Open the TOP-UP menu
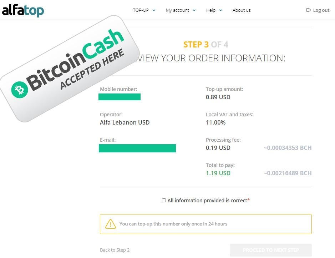Image resolution: width=335 pixels, height=258 pixels. click(x=141, y=10)
